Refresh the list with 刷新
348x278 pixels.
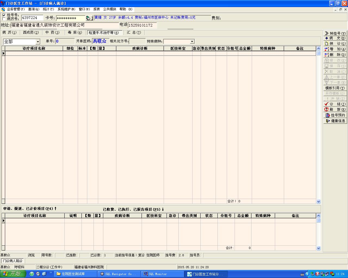[x=335, y=109]
